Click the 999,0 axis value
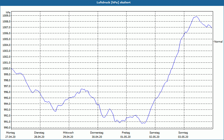The height and width of the screenshot is (140, 224). [x=7, y=74]
